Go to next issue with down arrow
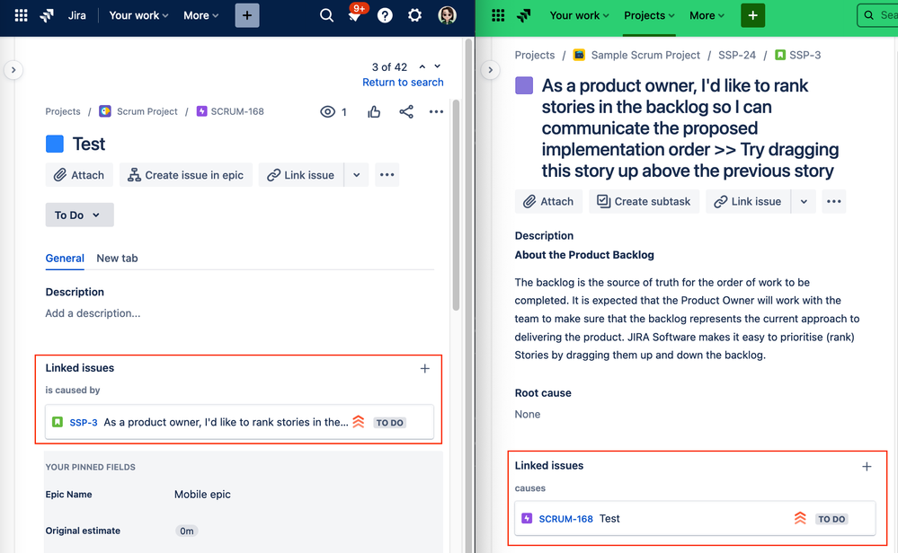Image resolution: width=898 pixels, height=553 pixels. [x=438, y=67]
